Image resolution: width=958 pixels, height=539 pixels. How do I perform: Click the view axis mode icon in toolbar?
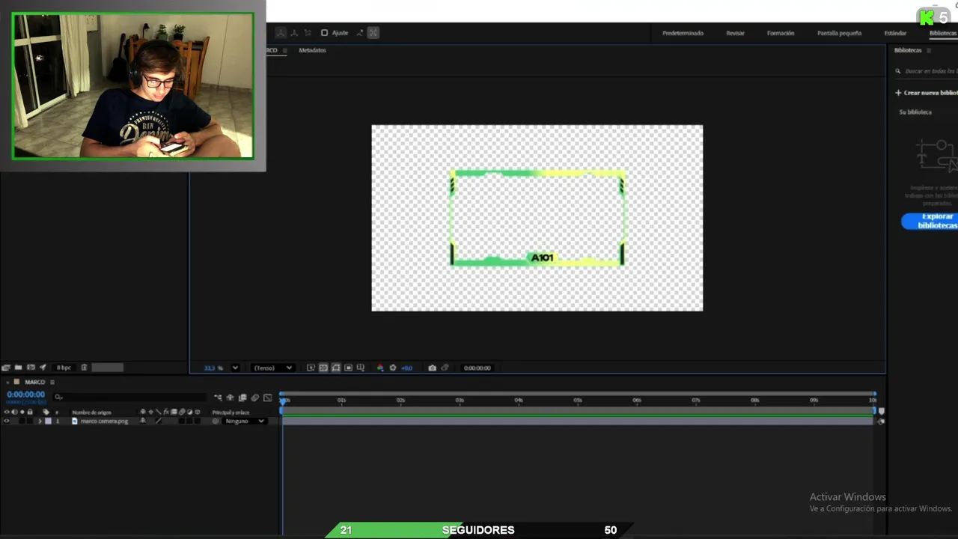point(307,33)
